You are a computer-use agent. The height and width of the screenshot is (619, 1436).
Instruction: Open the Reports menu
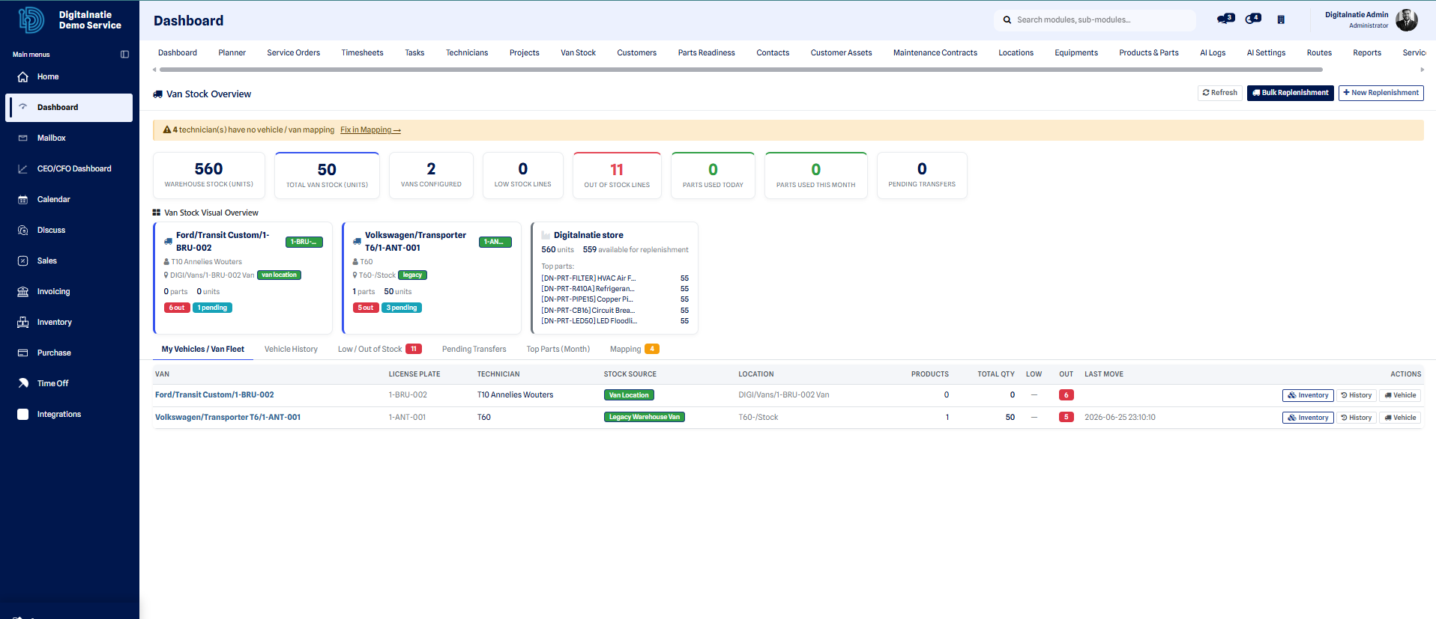[x=1366, y=52]
